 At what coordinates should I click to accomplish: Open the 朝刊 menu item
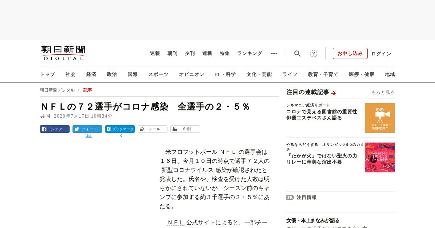(173, 54)
